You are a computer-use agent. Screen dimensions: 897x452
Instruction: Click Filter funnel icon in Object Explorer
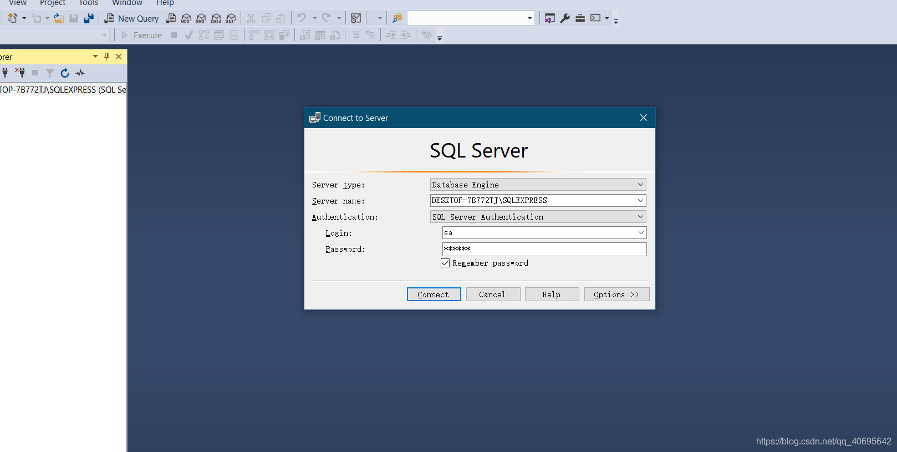50,73
